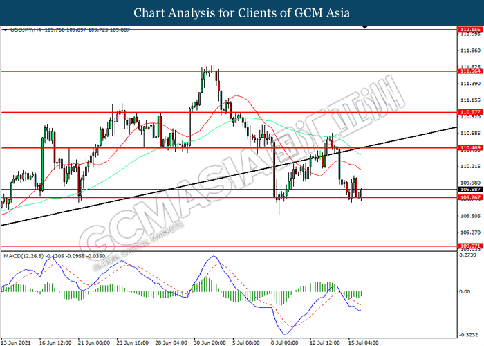484x346 pixels.
Task: Click the 23 Jun 16:00 time label
Action: [x=133, y=343]
